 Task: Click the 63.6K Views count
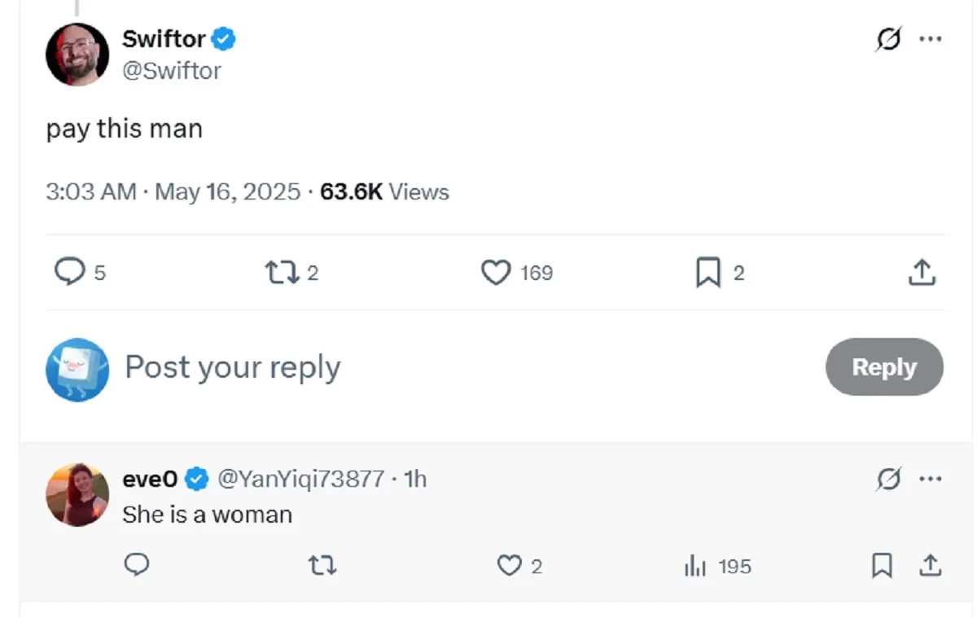[384, 192]
